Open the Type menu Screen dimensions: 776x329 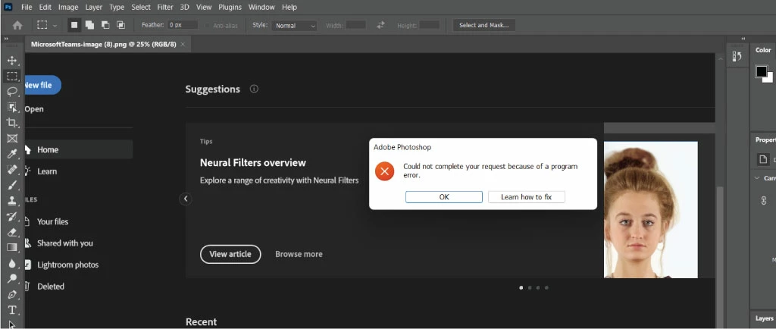pyautogui.click(x=117, y=7)
